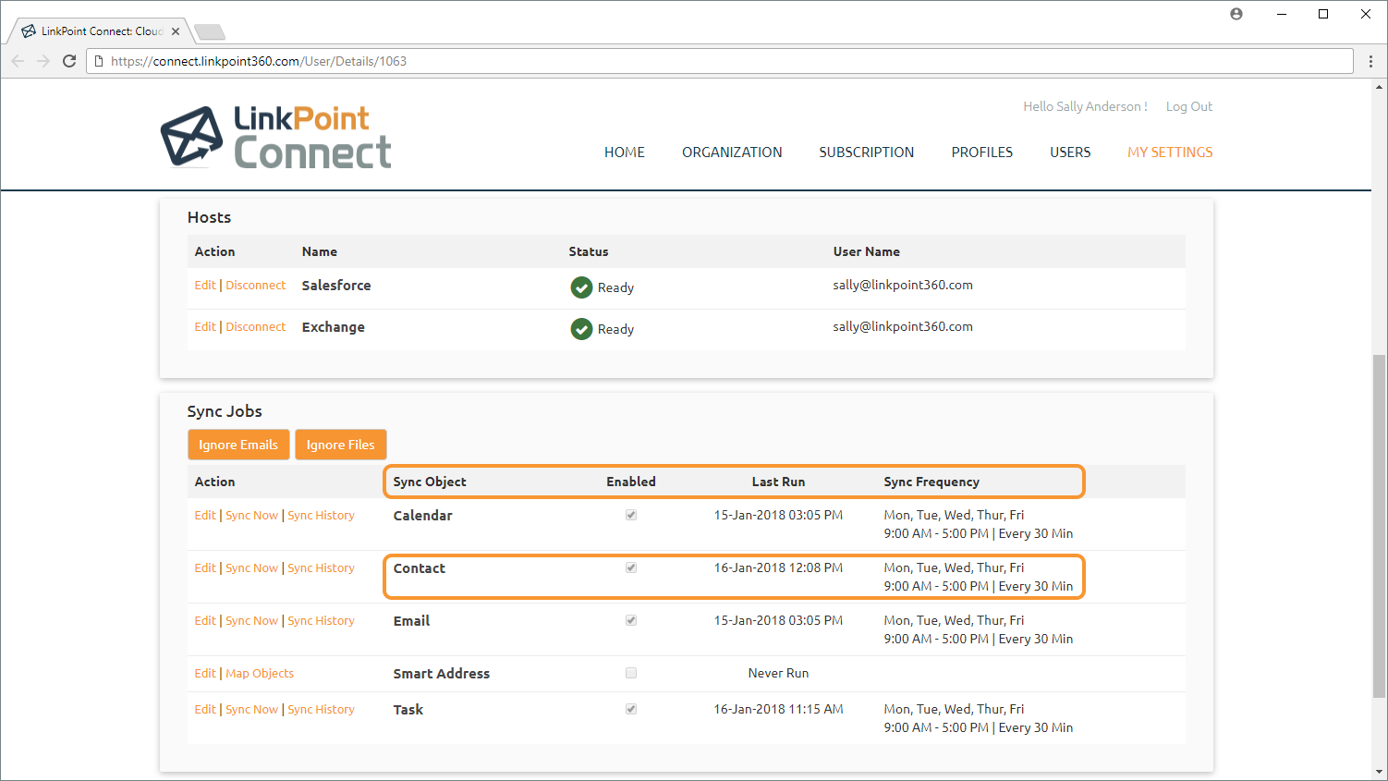This screenshot has height=781, width=1388.
Task: Click the Smart Address sync object name
Action: point(442,674)
